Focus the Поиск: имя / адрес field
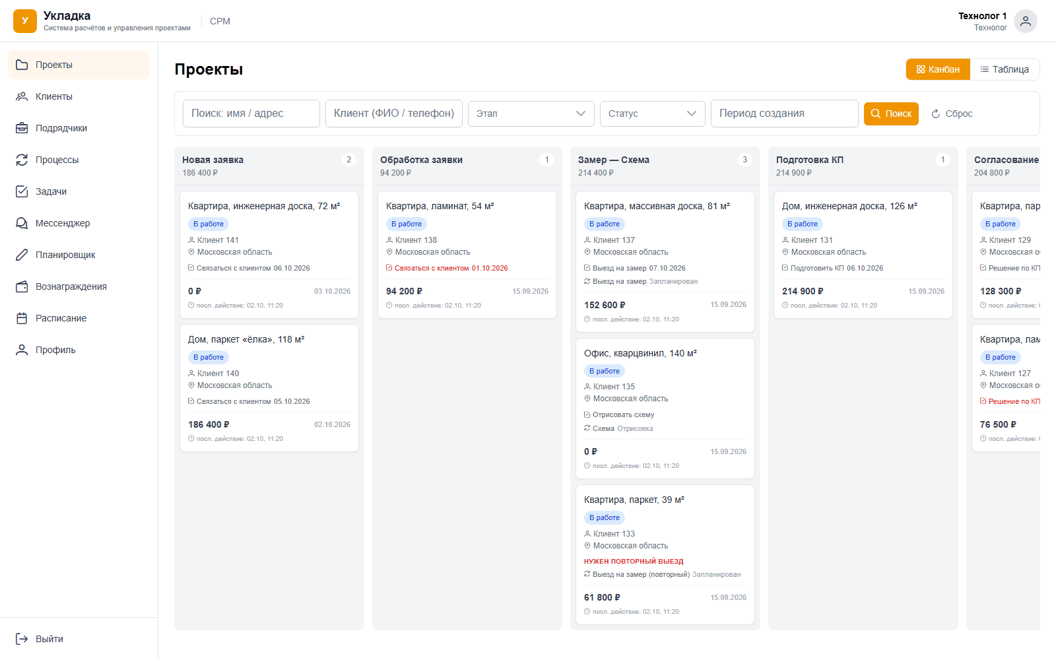Image resolution: width=1056 pixels, height=660 pixels. (x=251, y=114)
